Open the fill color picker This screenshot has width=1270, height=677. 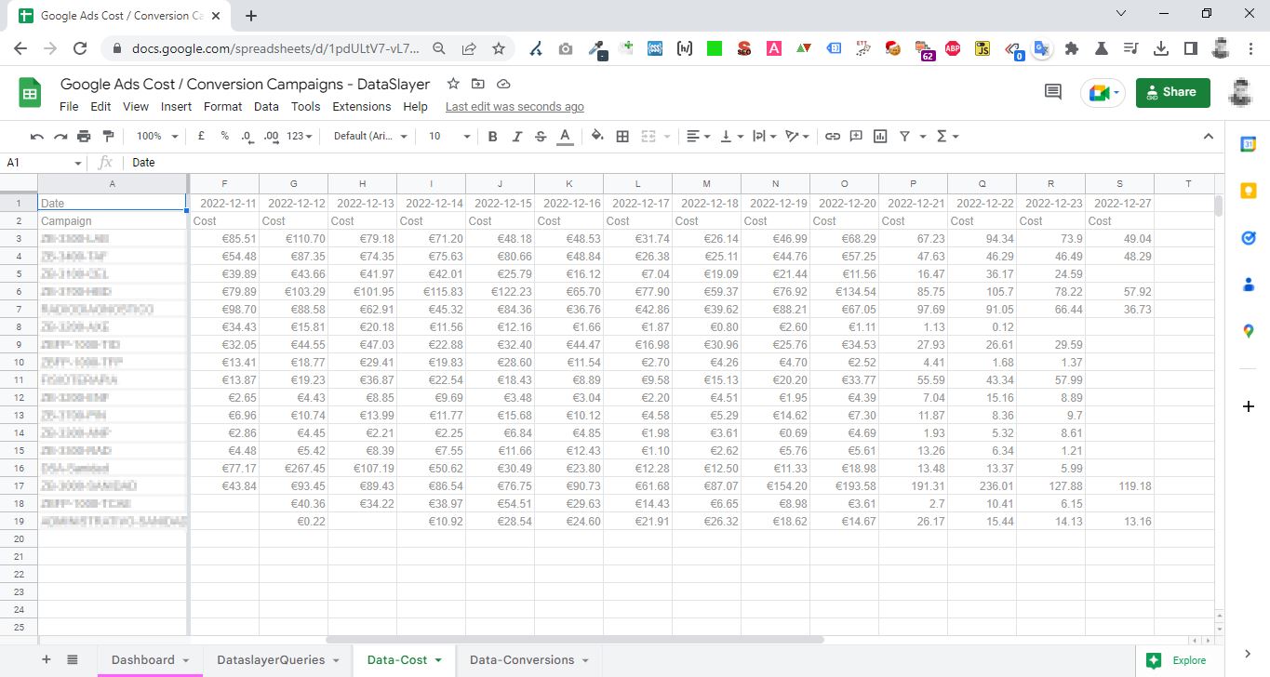point(597,136)
